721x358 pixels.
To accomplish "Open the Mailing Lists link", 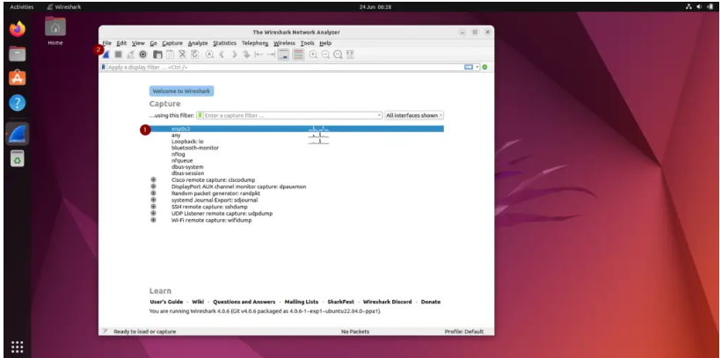I will [302, 302].
